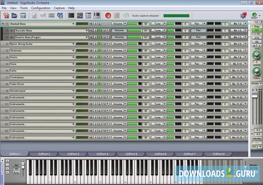Image resolution: width=263 pixels, height=185 pixels.
Task: Open the Mx 9:10 output dropdown
Action: (245, 64)
